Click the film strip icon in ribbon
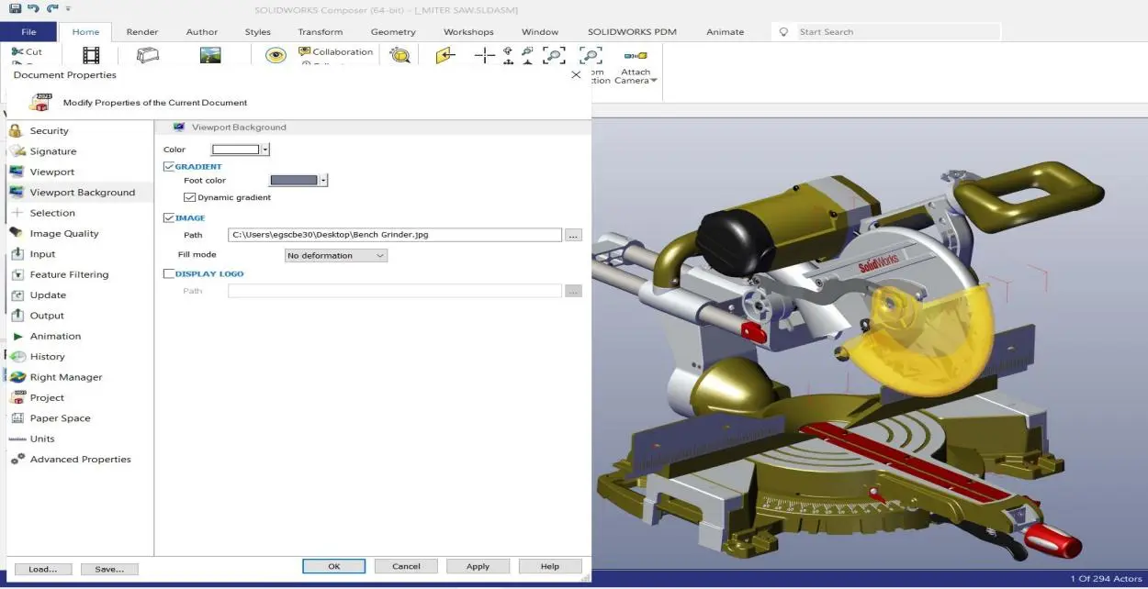1148x589 pixels. 91,56
